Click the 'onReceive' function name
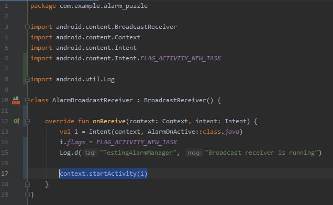Viewport: 333px width, 205px height. point(109,121)
